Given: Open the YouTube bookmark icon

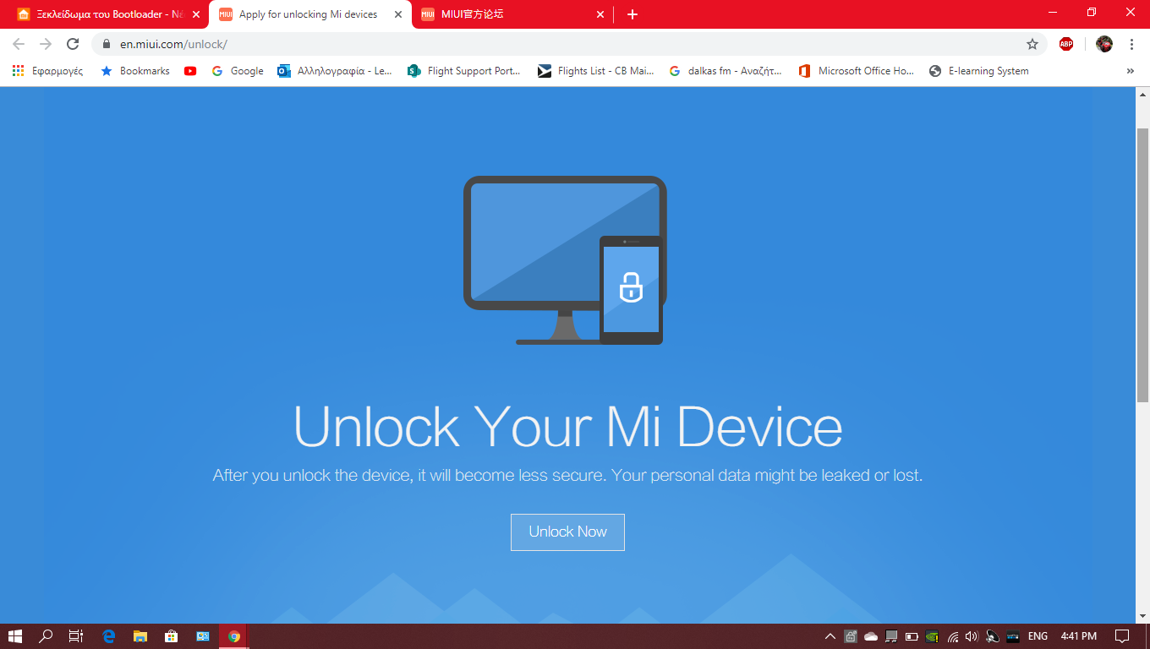Looking at the screenshot, I should pyautogui.click(x=190, y=71).
